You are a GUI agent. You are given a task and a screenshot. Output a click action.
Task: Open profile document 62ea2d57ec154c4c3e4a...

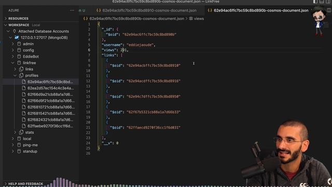point(51,88)
